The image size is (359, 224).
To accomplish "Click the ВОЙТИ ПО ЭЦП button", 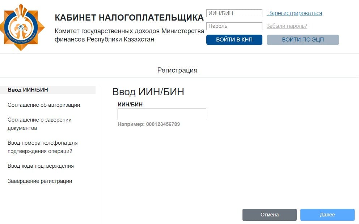I will tap(303, 40).
